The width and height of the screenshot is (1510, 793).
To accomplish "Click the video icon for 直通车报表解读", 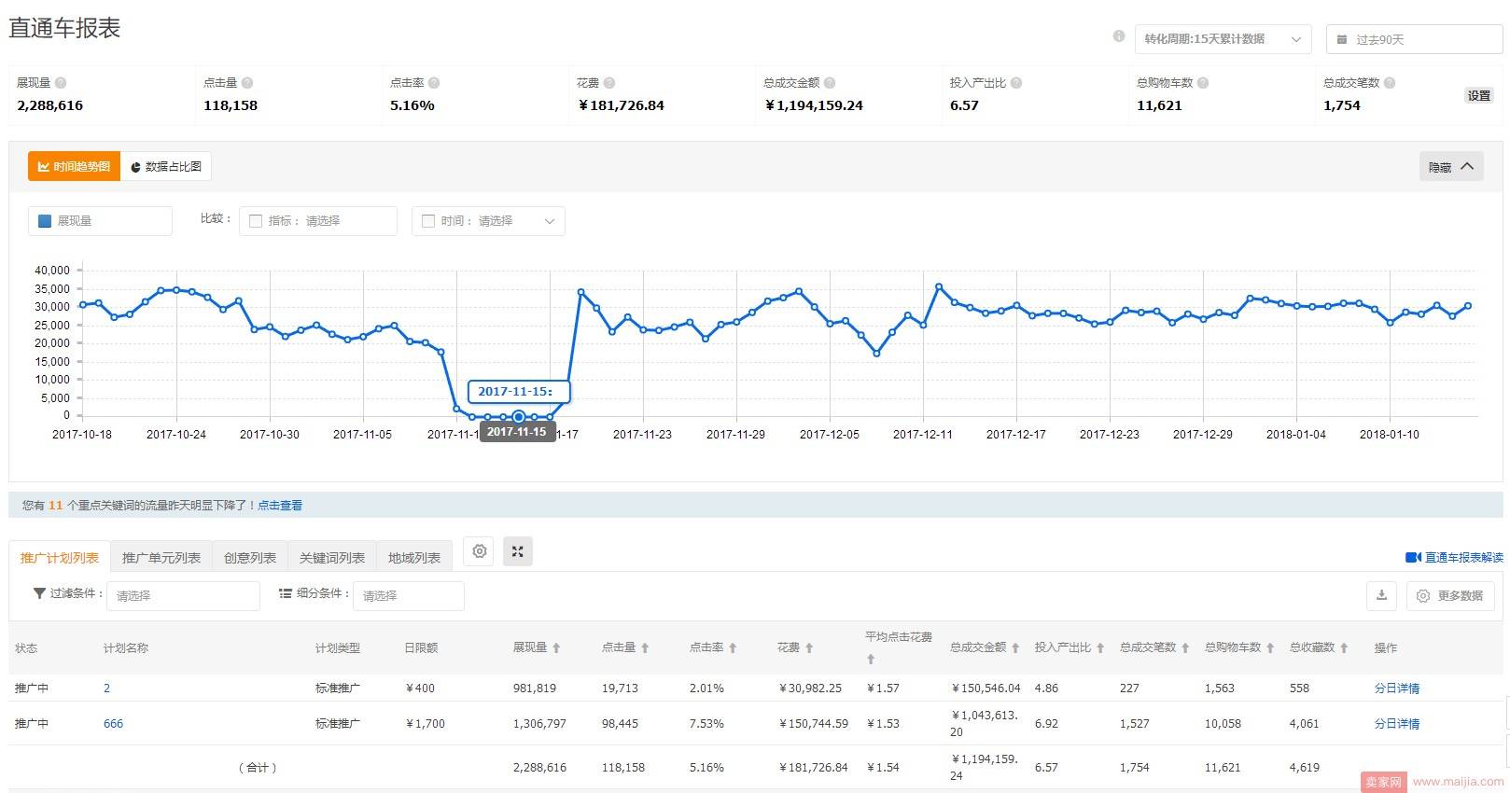I will coord(1413,558).
